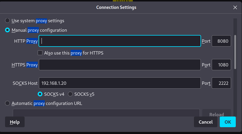Click the Connection Settings title bar

point(116,7)
